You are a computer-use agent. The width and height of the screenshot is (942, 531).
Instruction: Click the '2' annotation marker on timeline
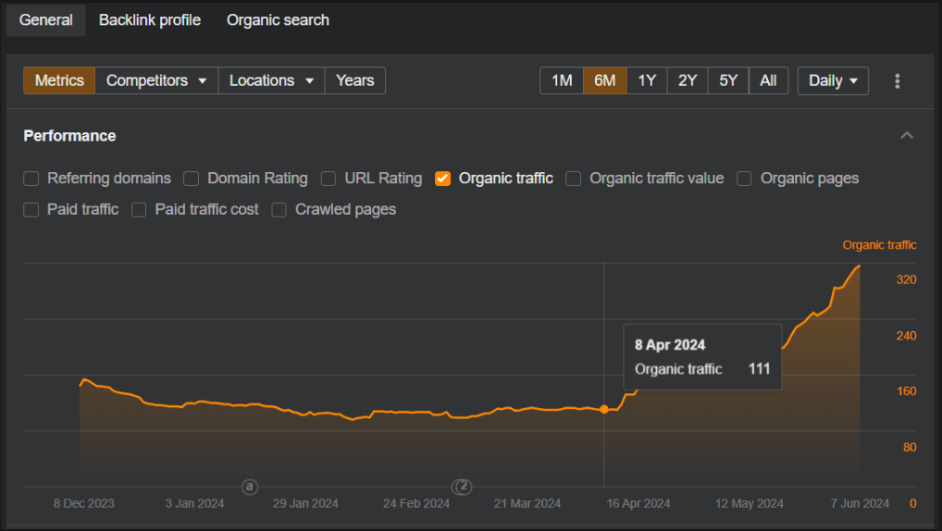coord(462,487)
